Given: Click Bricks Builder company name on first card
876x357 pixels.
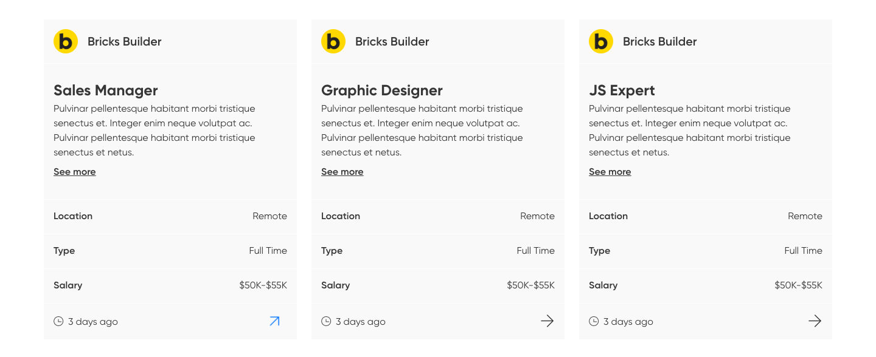Looking at the screenshot, I should [x=124, y=41].
